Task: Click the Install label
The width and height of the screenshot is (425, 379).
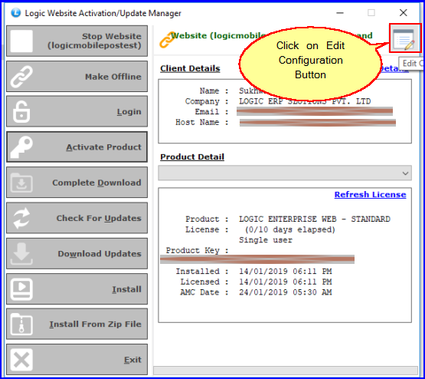Action: tap(126, 289)
